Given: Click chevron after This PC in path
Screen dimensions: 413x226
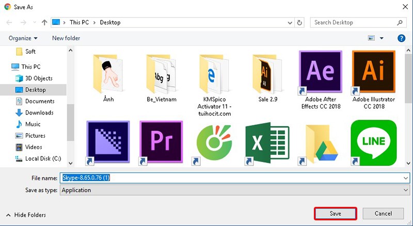Looking at the screenshot, I should click(94, 23).
